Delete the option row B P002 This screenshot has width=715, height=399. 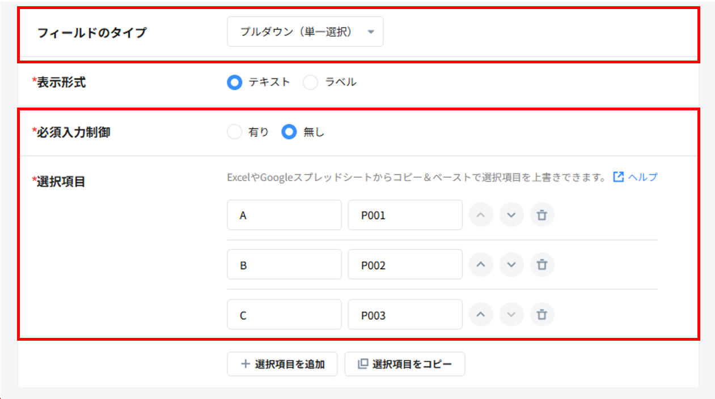pos(541,265)
